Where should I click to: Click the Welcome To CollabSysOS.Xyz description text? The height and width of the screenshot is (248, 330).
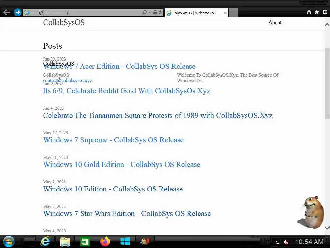228,77
